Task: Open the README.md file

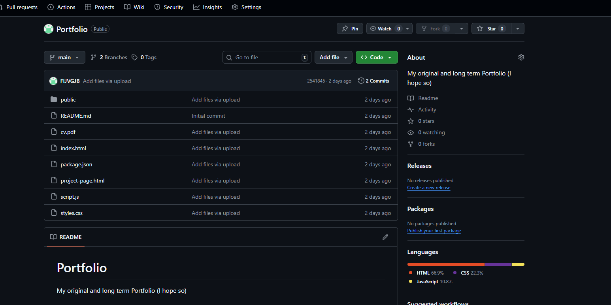Action: [76, 116]
